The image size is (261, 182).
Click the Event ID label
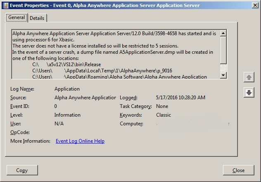click(x=20, y=106)
